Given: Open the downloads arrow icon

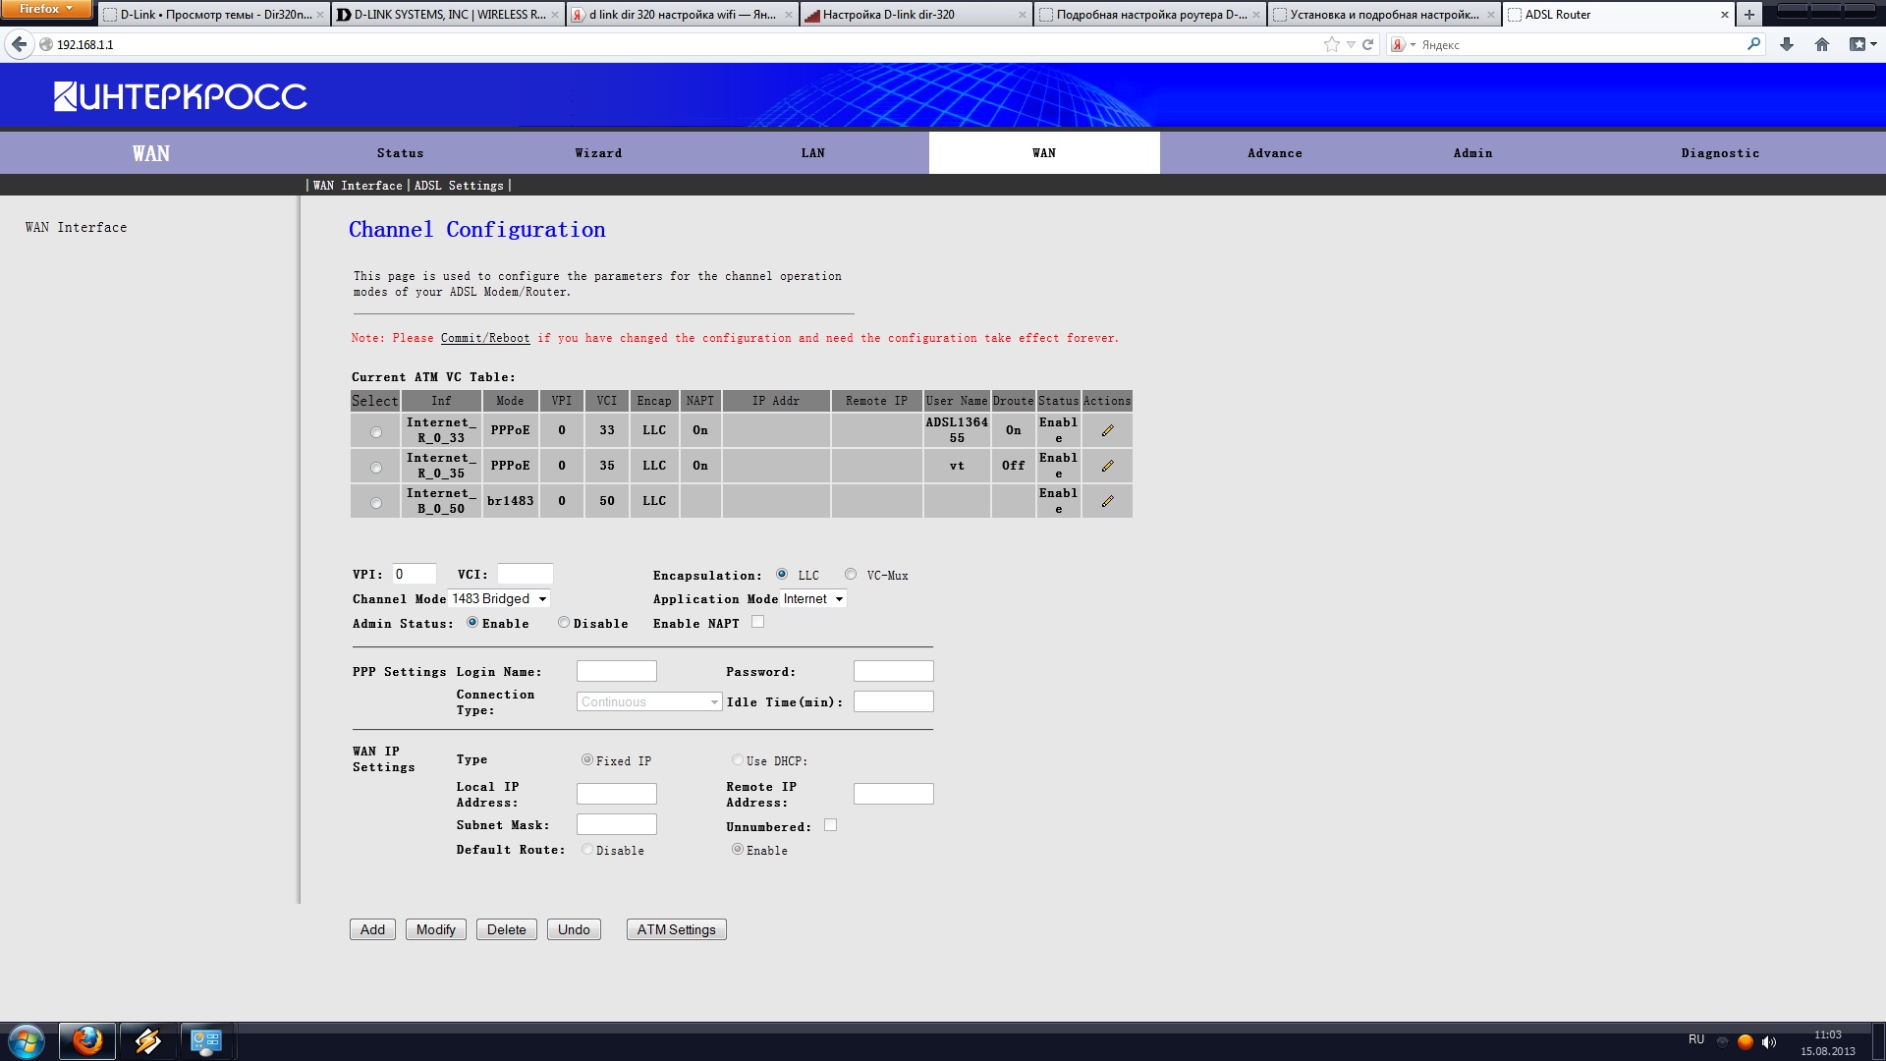Looking at the screenshot, I should (1786, 44).
